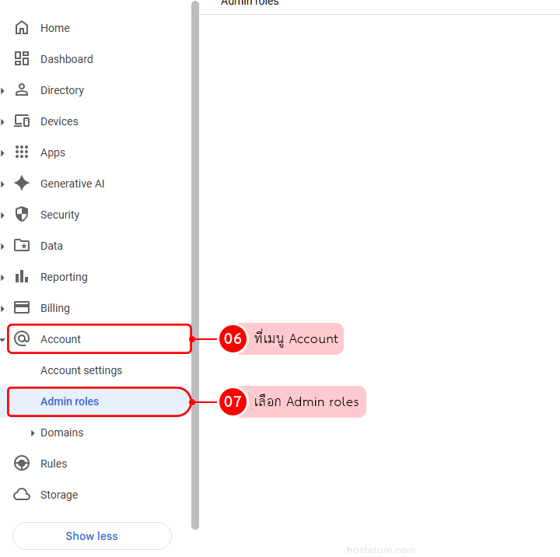Click the Home house icon
This screenshot has height=557, width=560.
22,28
